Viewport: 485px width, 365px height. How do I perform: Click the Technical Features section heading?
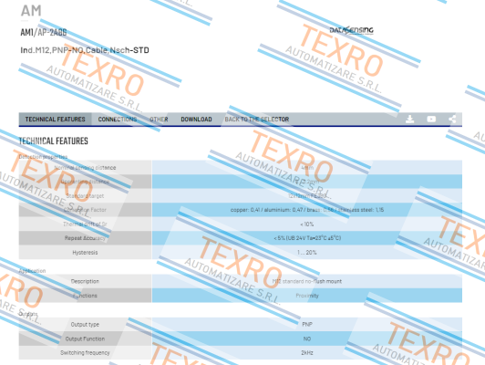click(53, 141)
